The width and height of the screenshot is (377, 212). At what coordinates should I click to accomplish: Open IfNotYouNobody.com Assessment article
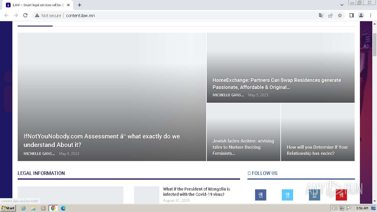102,140
